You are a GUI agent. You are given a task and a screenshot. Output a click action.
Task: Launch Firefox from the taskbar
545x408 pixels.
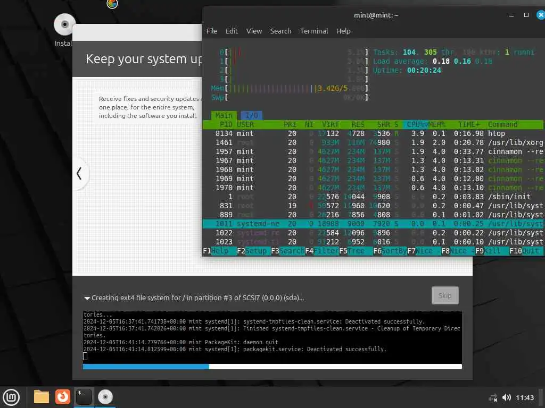63,397
